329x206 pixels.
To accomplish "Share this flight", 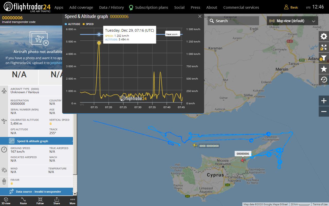I will click(57, 201).
